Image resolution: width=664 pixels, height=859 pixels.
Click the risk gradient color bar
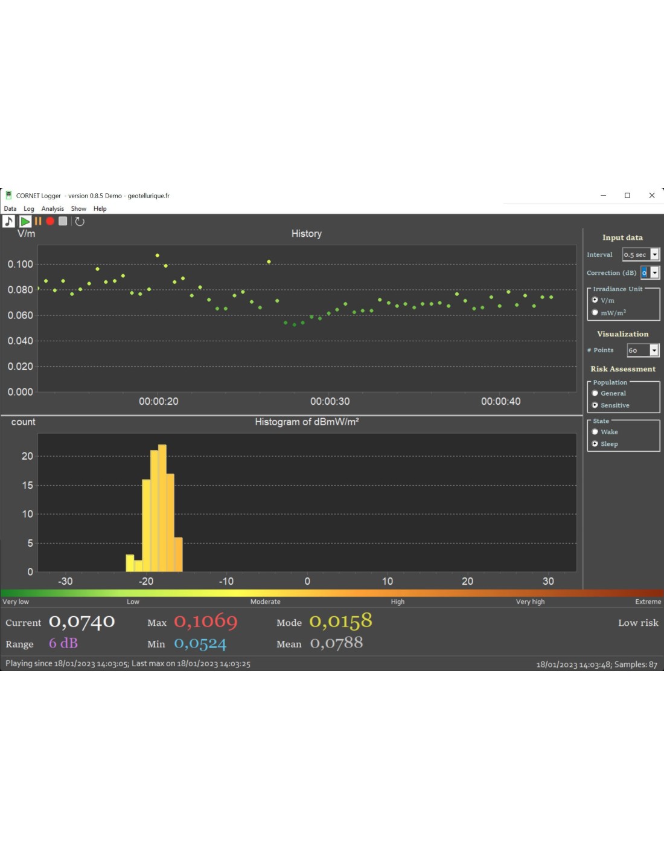point(332,593)
